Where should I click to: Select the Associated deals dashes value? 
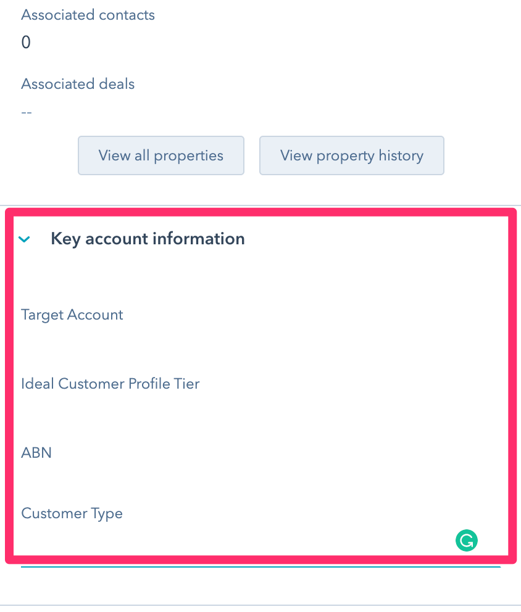(x=27, y=112)
